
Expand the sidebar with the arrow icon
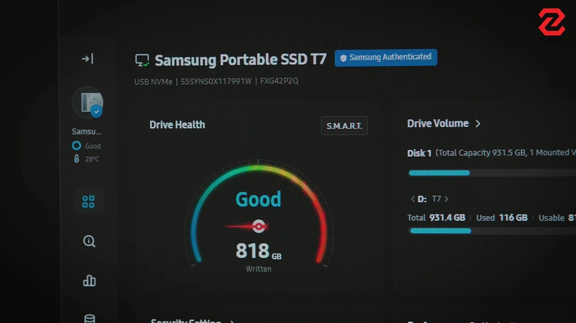coord(88,59)
